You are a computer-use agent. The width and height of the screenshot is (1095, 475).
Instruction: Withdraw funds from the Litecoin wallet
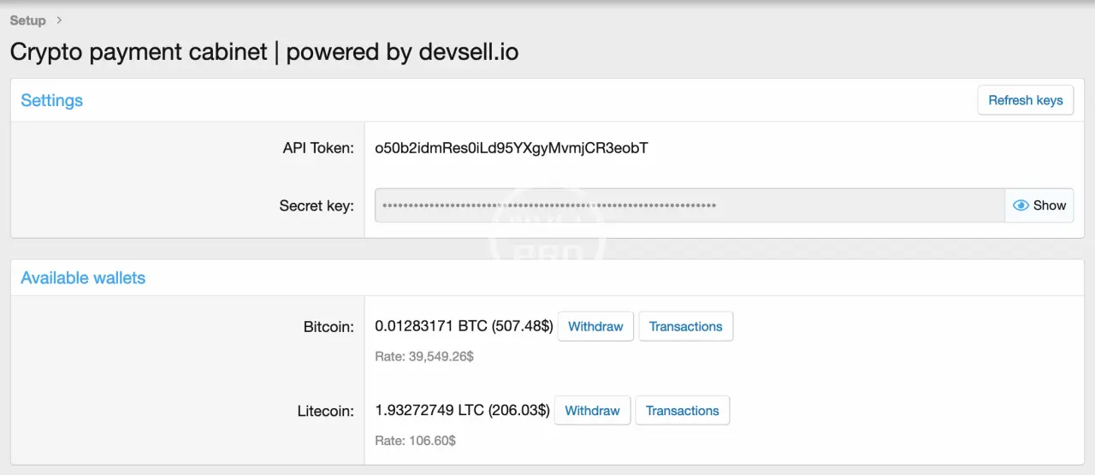(x=592, y=411)
